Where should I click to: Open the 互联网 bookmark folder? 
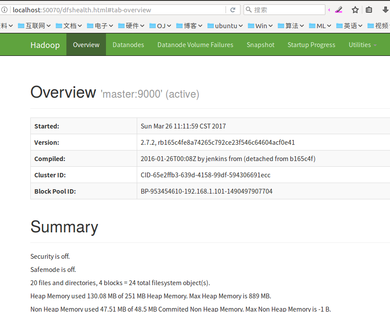[34, 26]
